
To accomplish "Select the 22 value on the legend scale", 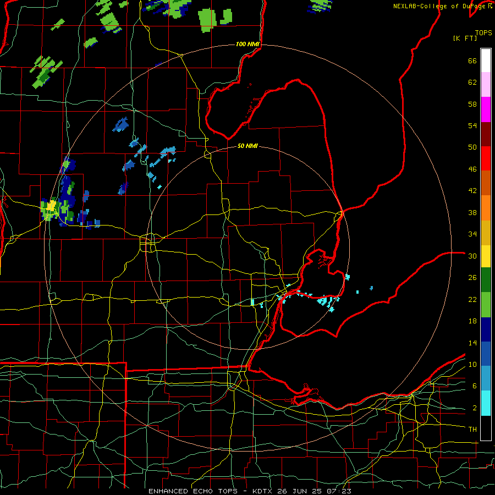I will [x=472, y=299].
